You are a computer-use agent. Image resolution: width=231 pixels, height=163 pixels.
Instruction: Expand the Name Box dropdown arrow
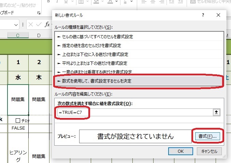[x=16, y=25]
